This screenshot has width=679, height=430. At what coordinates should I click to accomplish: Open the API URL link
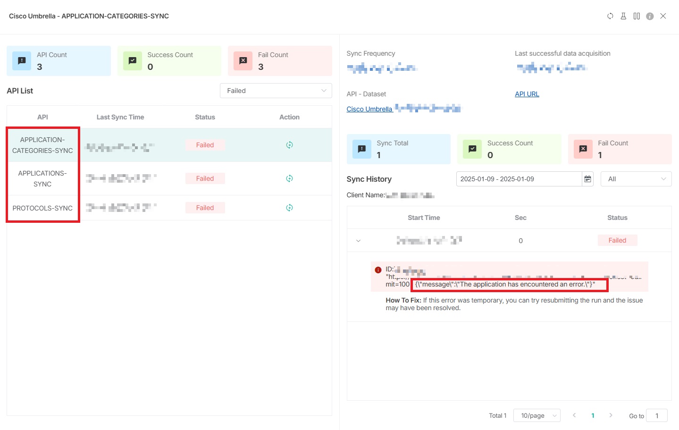coord(527,94)
